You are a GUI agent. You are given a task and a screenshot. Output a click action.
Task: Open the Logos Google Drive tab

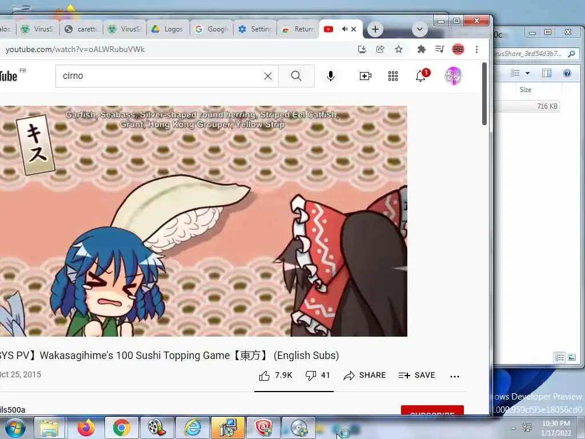point(168,29)
